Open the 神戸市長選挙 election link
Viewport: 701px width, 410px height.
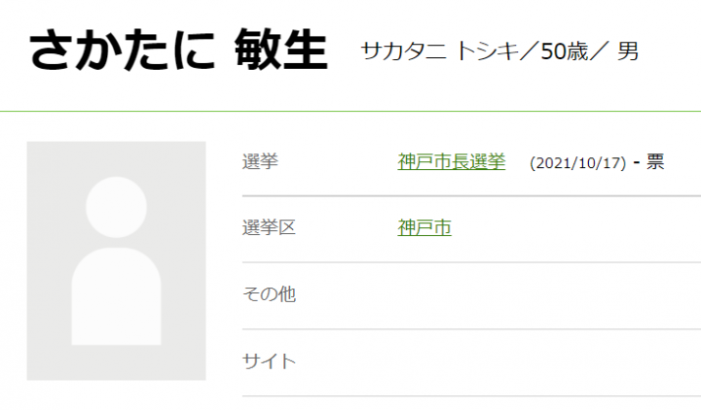pyautogui.click(x=451, y=162)
